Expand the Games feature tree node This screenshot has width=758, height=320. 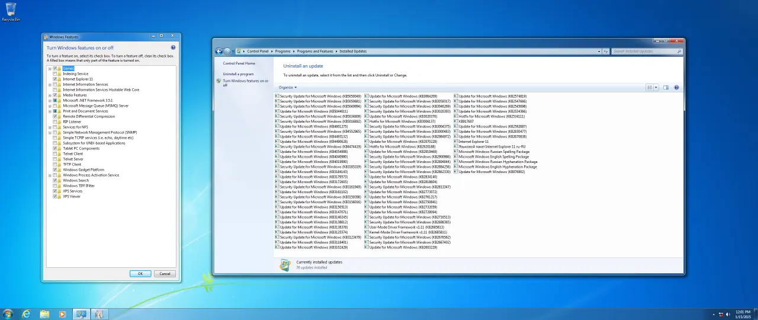(50, 68)
